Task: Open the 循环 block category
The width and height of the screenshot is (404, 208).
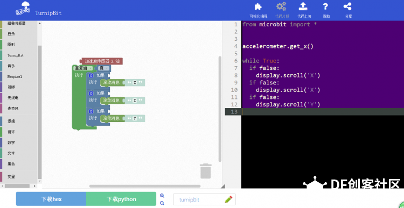Action: click(11, 132)
